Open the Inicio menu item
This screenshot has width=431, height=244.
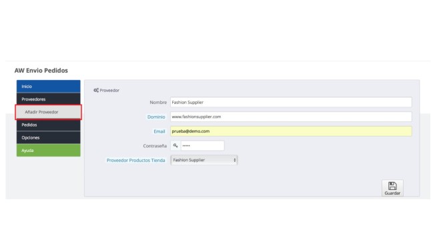[49, 86]
